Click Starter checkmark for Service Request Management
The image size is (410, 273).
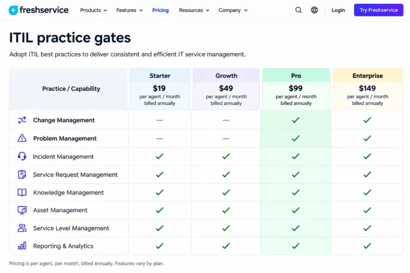click(160, 174)
